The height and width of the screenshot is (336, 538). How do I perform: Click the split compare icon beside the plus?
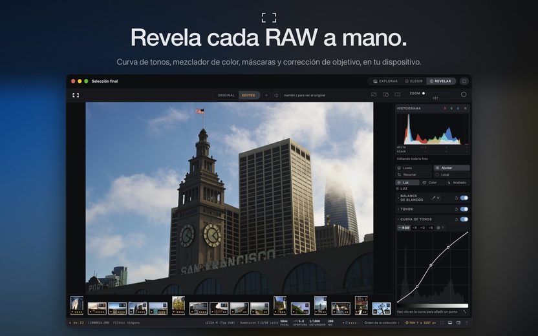[276, 95]
